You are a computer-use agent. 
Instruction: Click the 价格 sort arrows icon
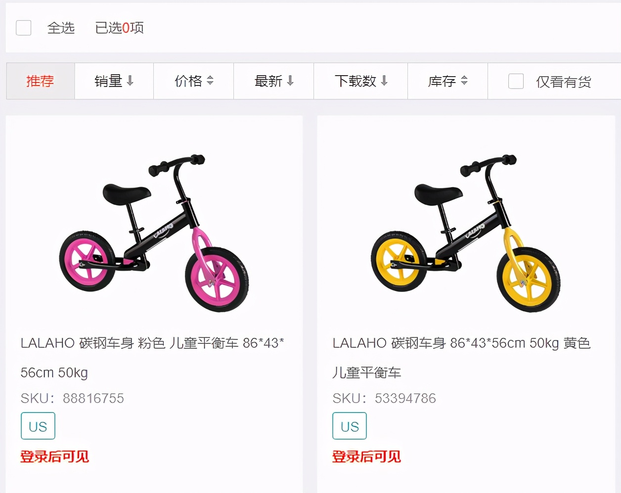(211, 81)
